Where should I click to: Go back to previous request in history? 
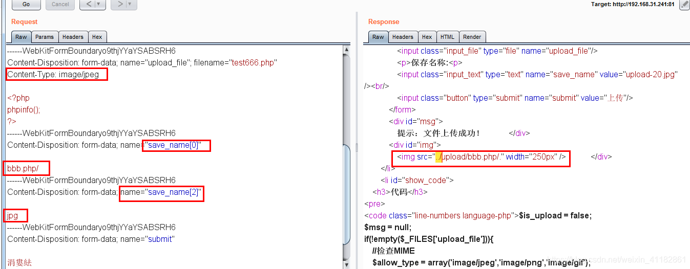88,5
